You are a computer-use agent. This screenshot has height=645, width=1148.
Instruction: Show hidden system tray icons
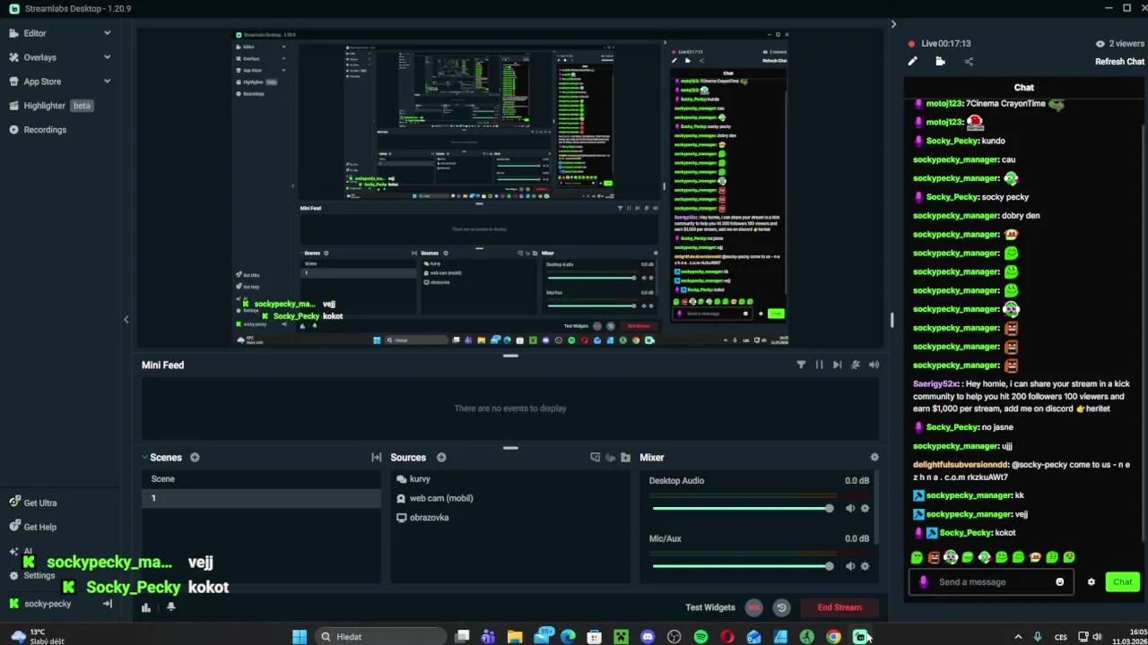(1018, 637)
